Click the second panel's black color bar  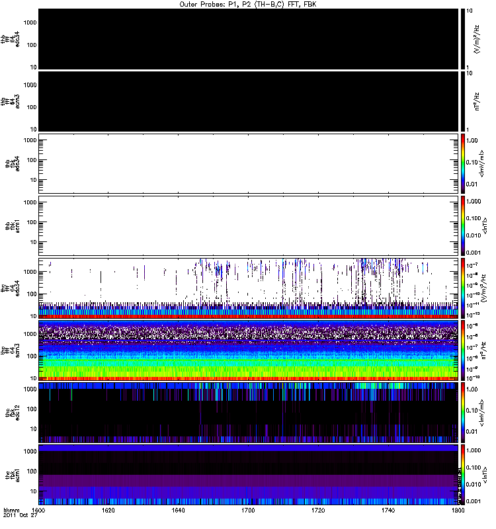464,101
